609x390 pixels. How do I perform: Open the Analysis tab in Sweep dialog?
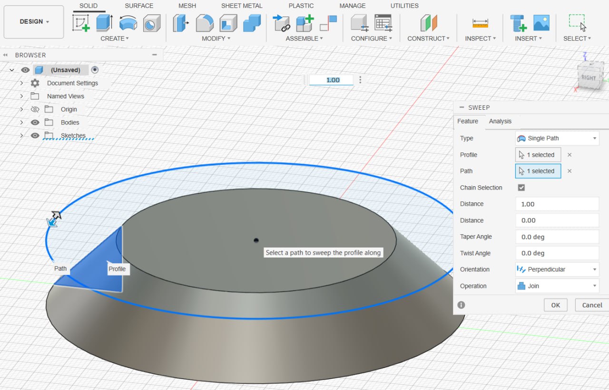tap(500, 121)
